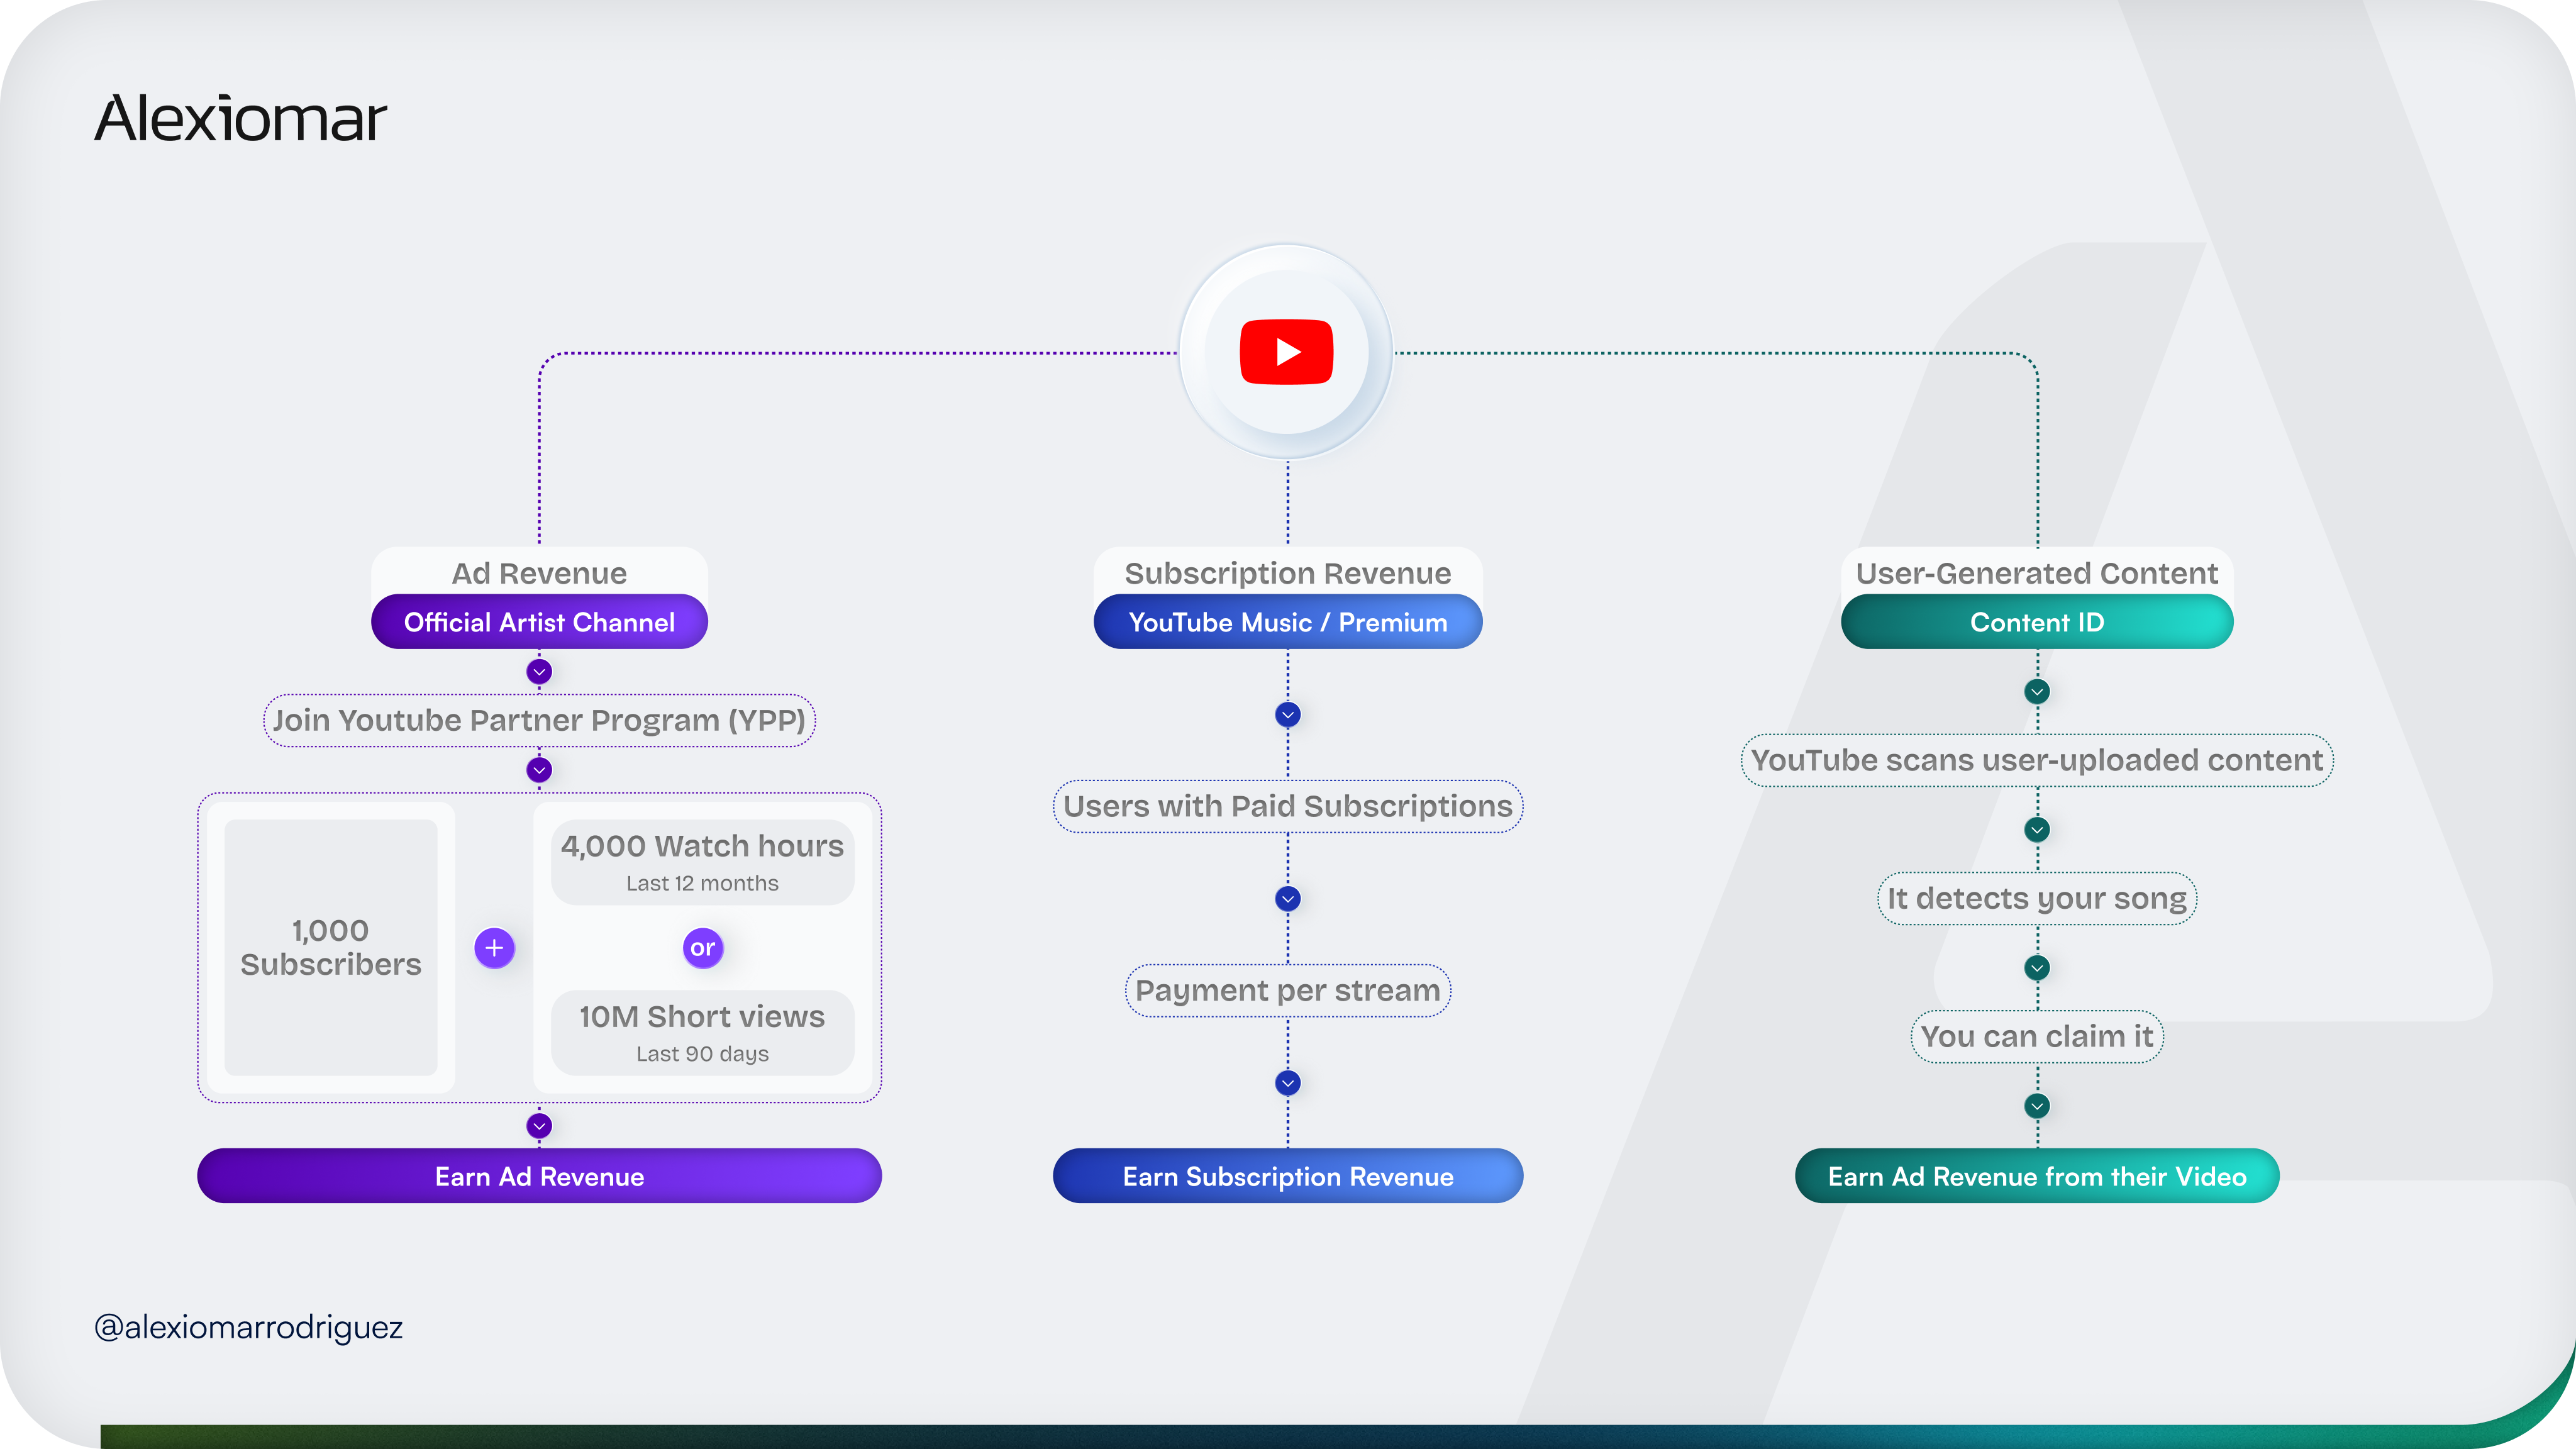2576x1449 pixels.
Task: Click the chevron below Content ID pill
Action: coord(2037,692)
